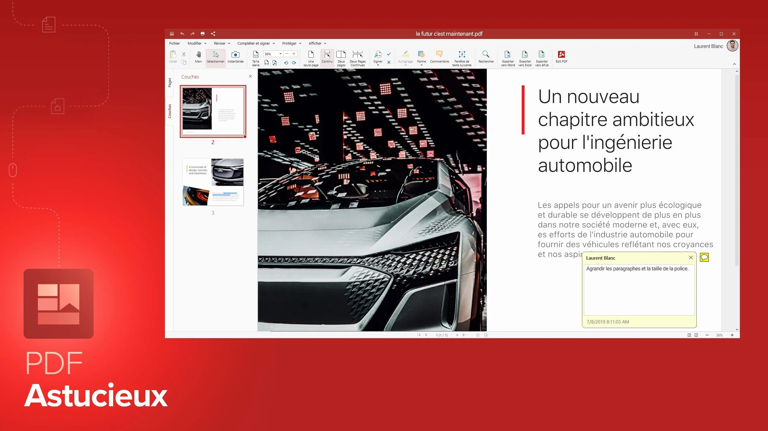Go to previous page in status bar
The width and height of the screenshot is (768, 431).
click(426, 335)
